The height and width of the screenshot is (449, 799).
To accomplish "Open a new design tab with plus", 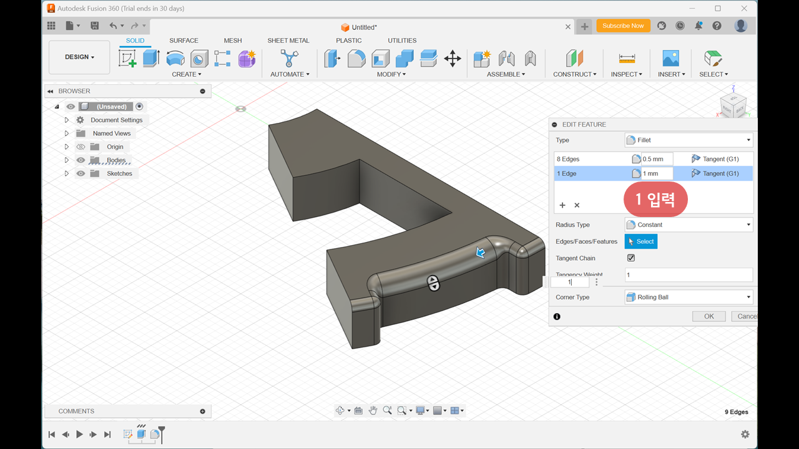I will [x=584, y=26].
